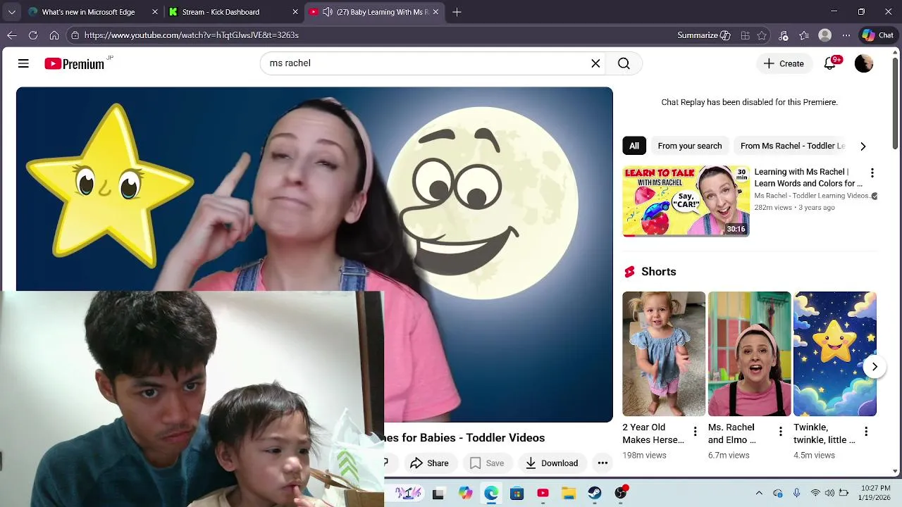Show next Shorts with arrow button

tap(875, 367)
